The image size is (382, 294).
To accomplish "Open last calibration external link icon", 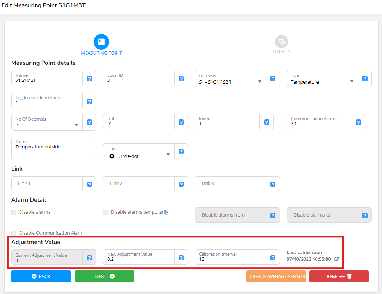I will click(336, 259).
